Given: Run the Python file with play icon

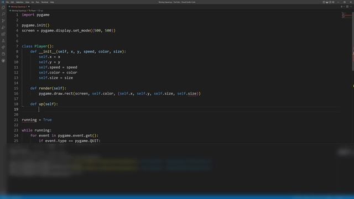Looking at the screenshot, I should [341, 7].
